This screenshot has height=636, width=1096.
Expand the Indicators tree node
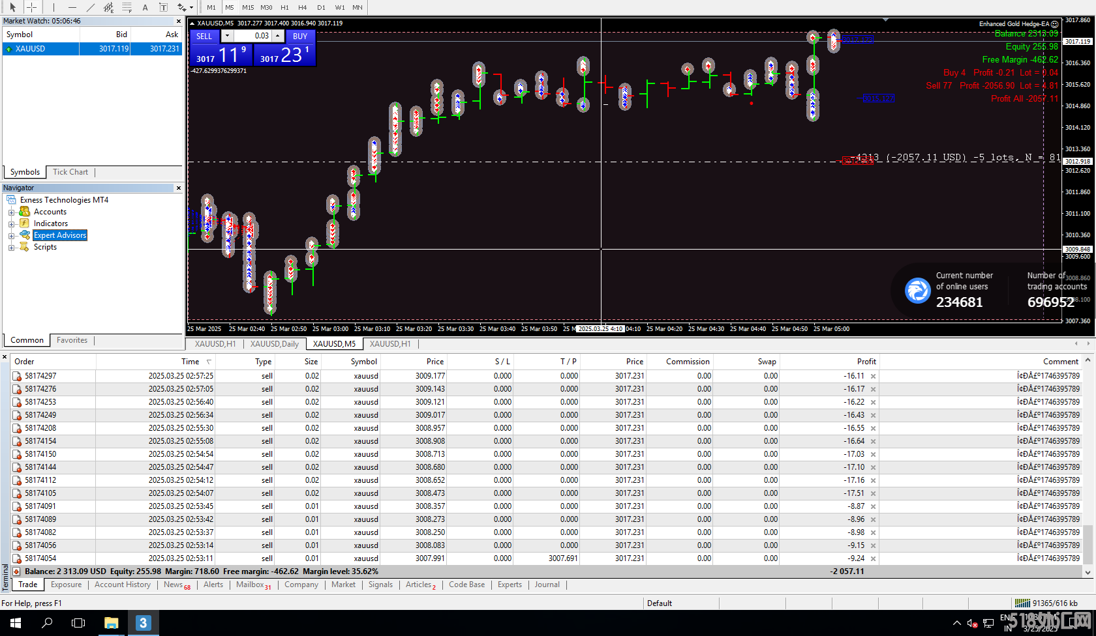11,224
